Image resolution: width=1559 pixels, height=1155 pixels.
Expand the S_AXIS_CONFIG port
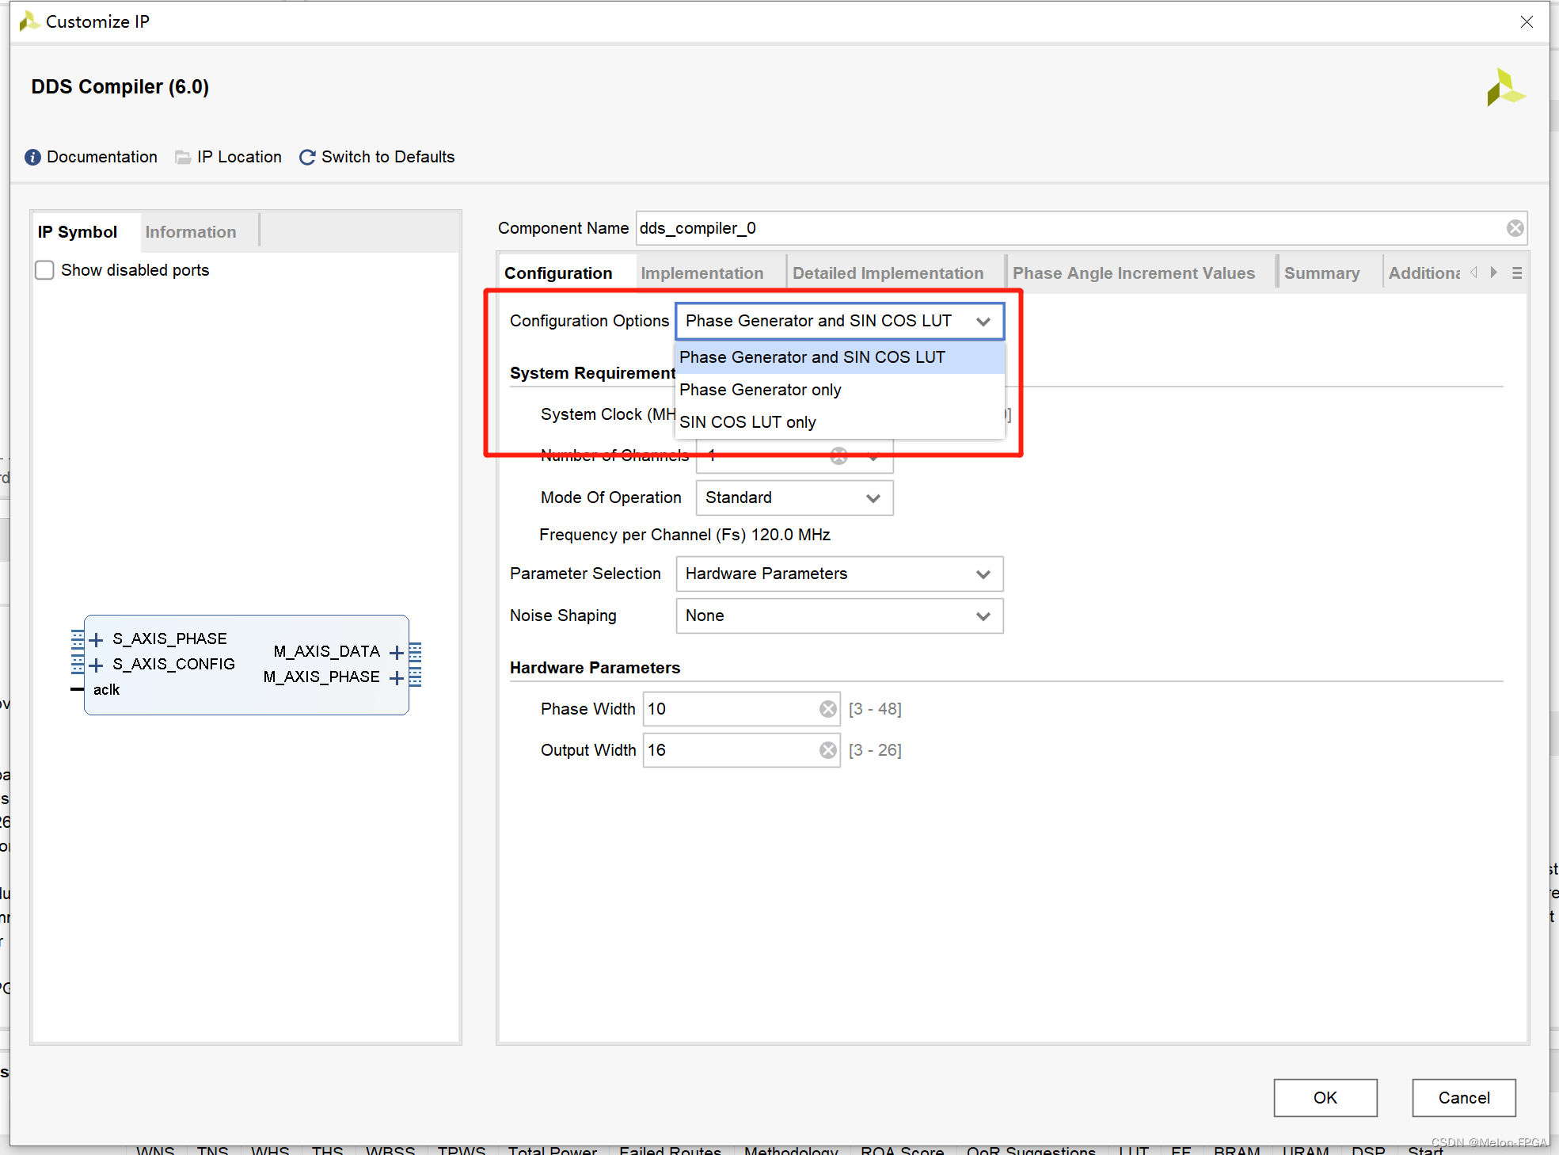point(96,665)
